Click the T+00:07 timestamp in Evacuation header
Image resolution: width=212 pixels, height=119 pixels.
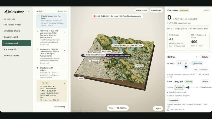206,11
